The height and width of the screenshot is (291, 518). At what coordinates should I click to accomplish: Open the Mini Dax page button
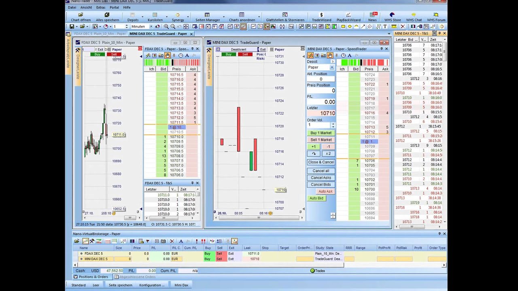181,285
